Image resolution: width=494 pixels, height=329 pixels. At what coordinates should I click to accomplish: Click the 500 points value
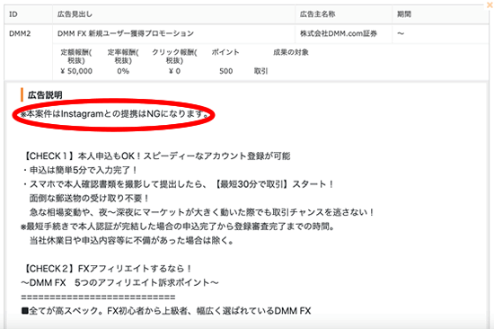(225, 71)
